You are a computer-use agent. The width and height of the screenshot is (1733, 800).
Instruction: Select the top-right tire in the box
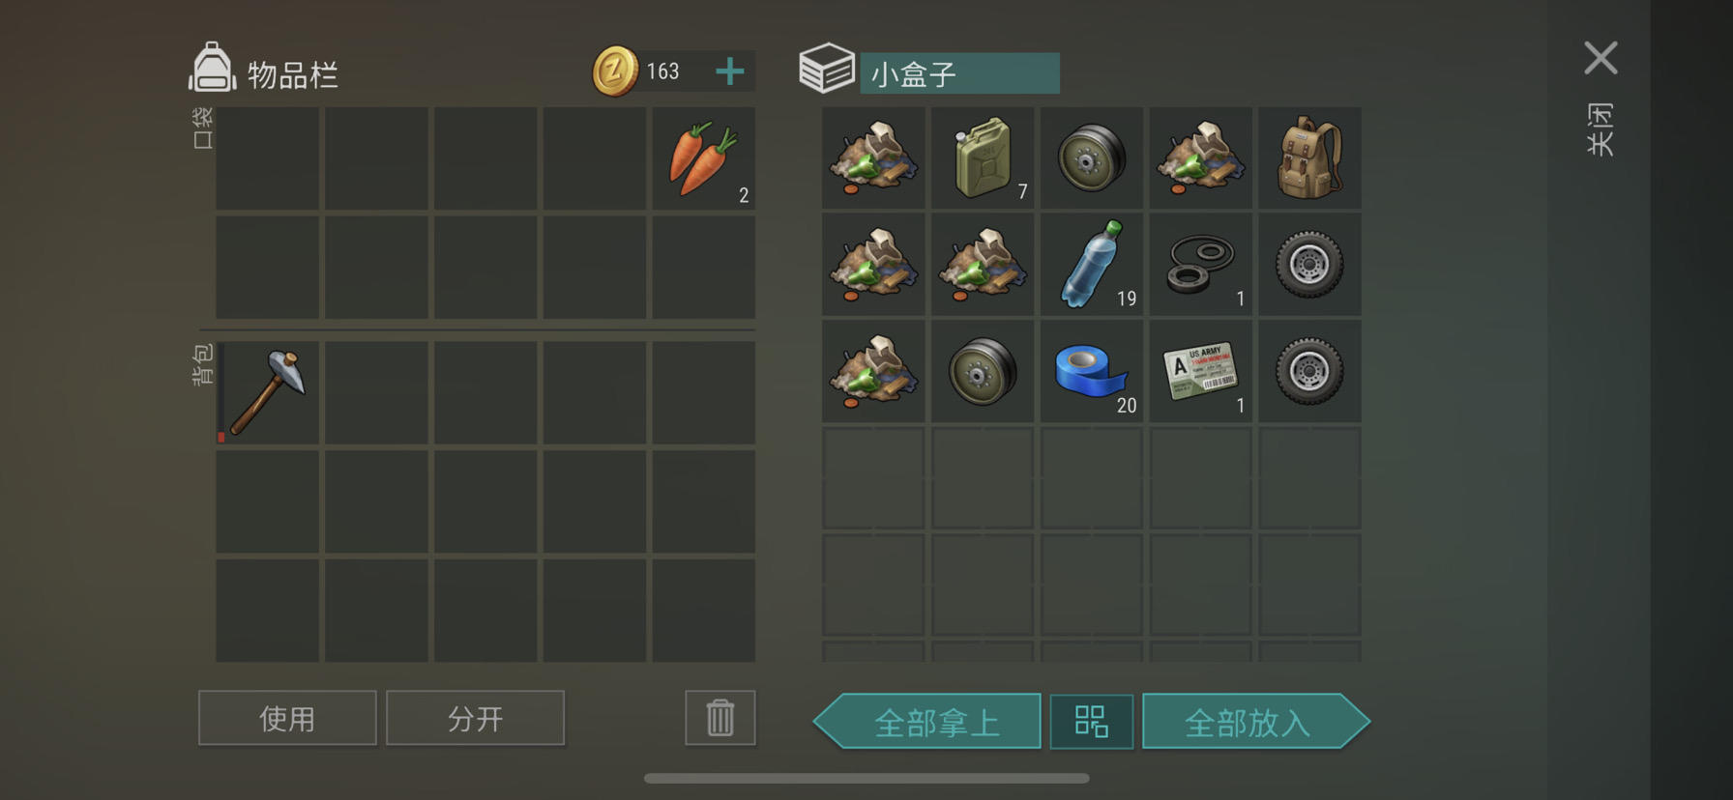(1309, 265)
